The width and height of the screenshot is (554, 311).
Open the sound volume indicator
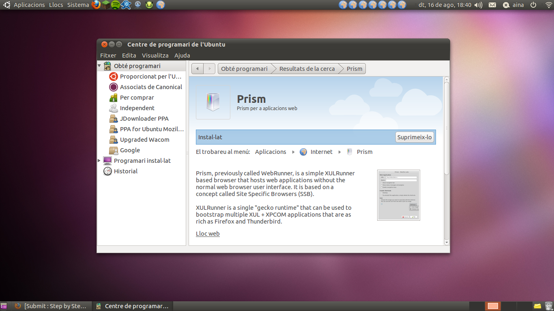click(x=479, y=5)
